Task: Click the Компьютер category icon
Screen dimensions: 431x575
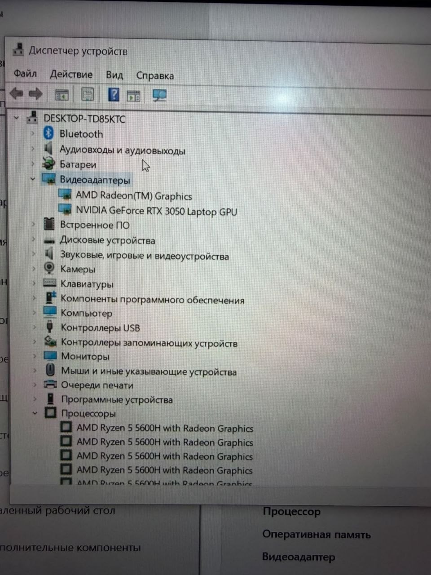Action: click(50, 312)
